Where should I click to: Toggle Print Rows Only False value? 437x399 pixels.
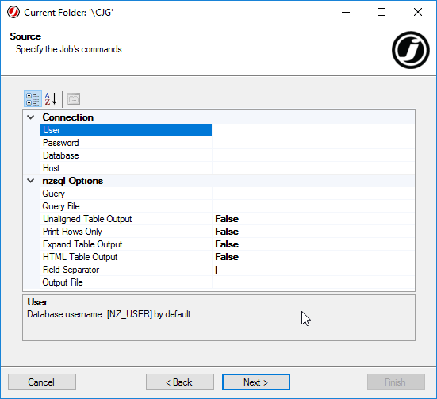point(313,232)
